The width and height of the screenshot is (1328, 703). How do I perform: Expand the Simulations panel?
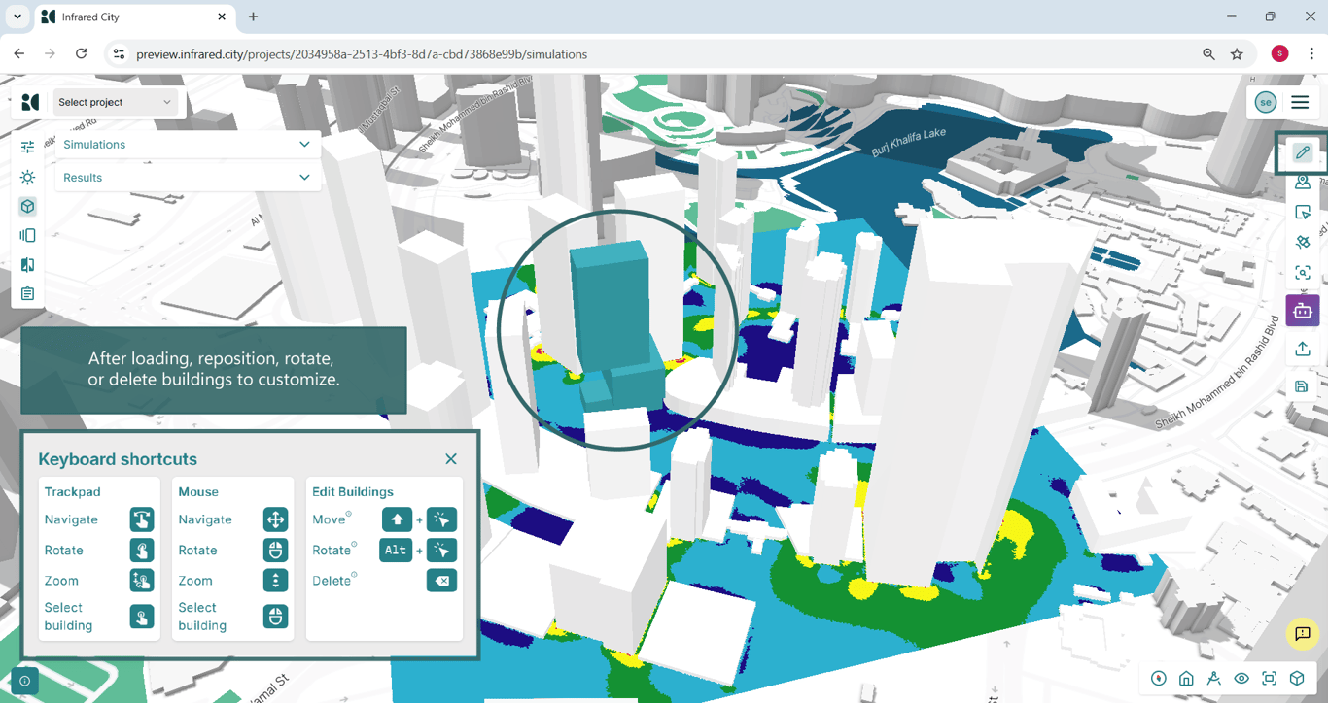pos(187,145)
